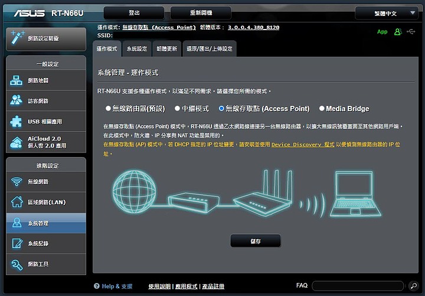Click the 系統管理 administrator icon
The width and height of the screenshot is (425, 296).
[x=17, y=223]
